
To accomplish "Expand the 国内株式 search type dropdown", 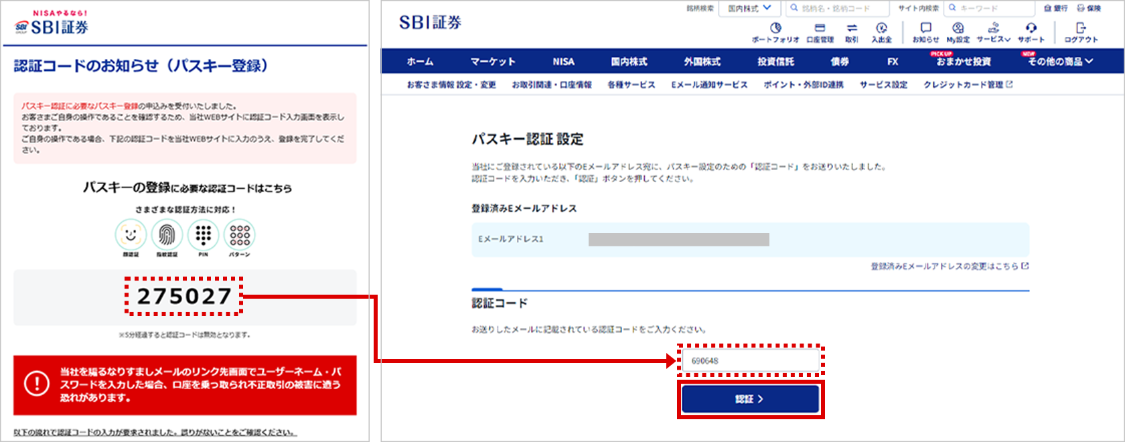I will pyautogui.click(x=749, y=9).
